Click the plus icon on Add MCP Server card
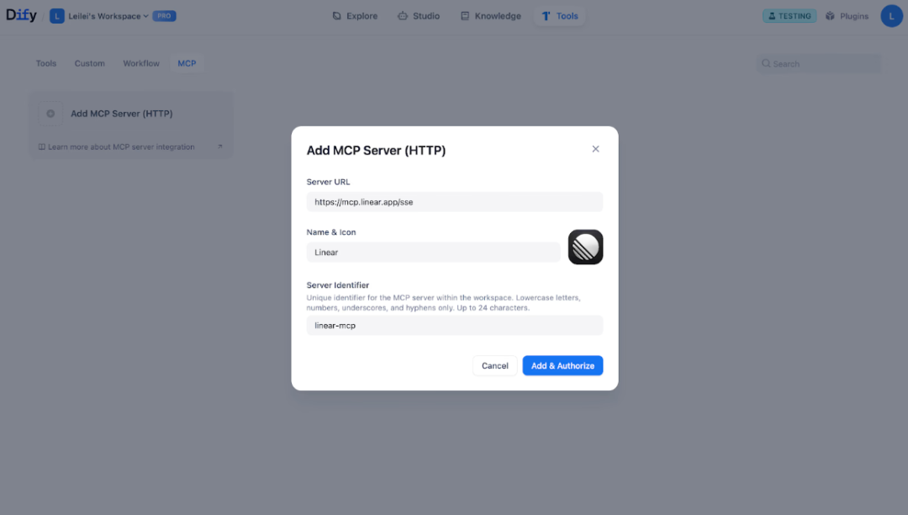 click(50, 114)
